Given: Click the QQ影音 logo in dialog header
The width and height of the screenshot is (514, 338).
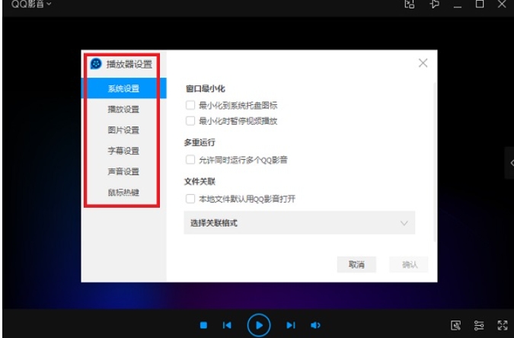Looking at the screenshot, I should click(96, 64).
